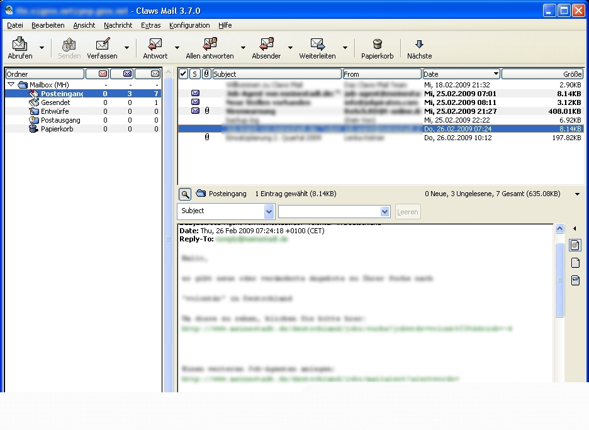Viewport: 589px width, 430px height.
Task: Open the Datei menu
Action: tap(15, 25)
